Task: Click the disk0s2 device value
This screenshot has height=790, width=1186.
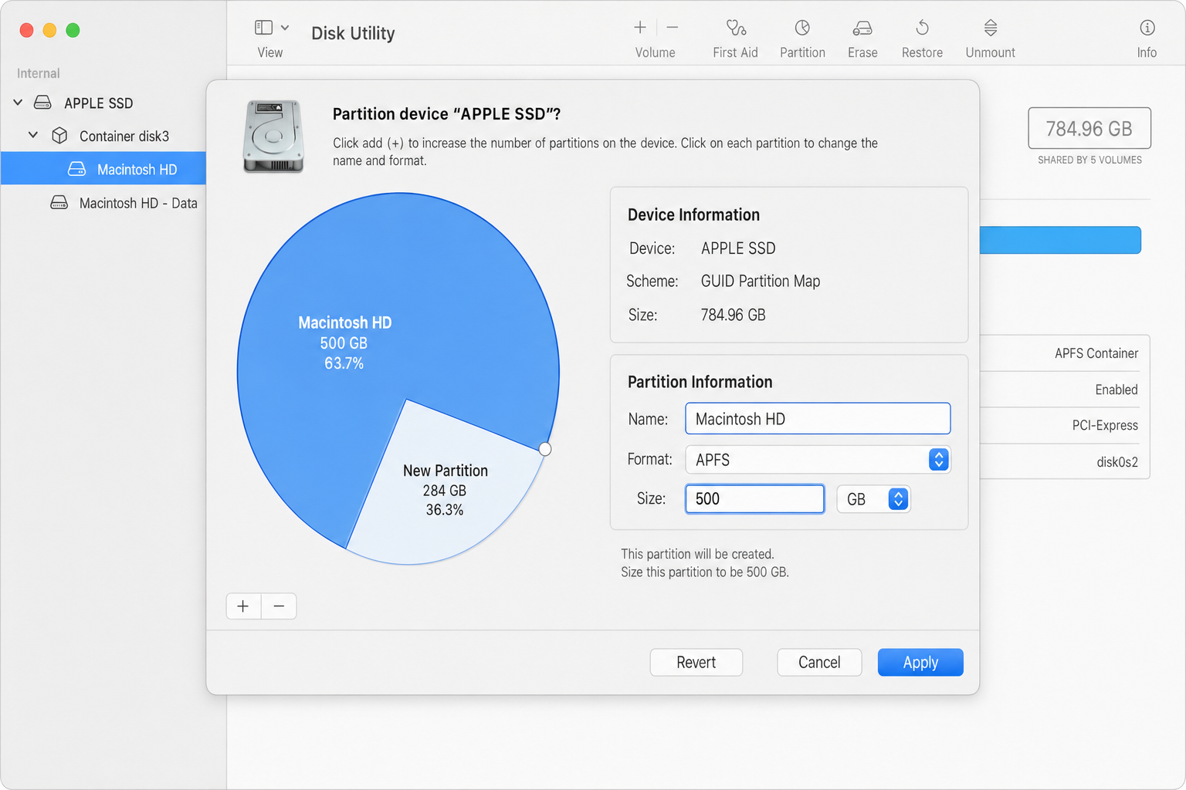Action: (x=1117, y=462)
